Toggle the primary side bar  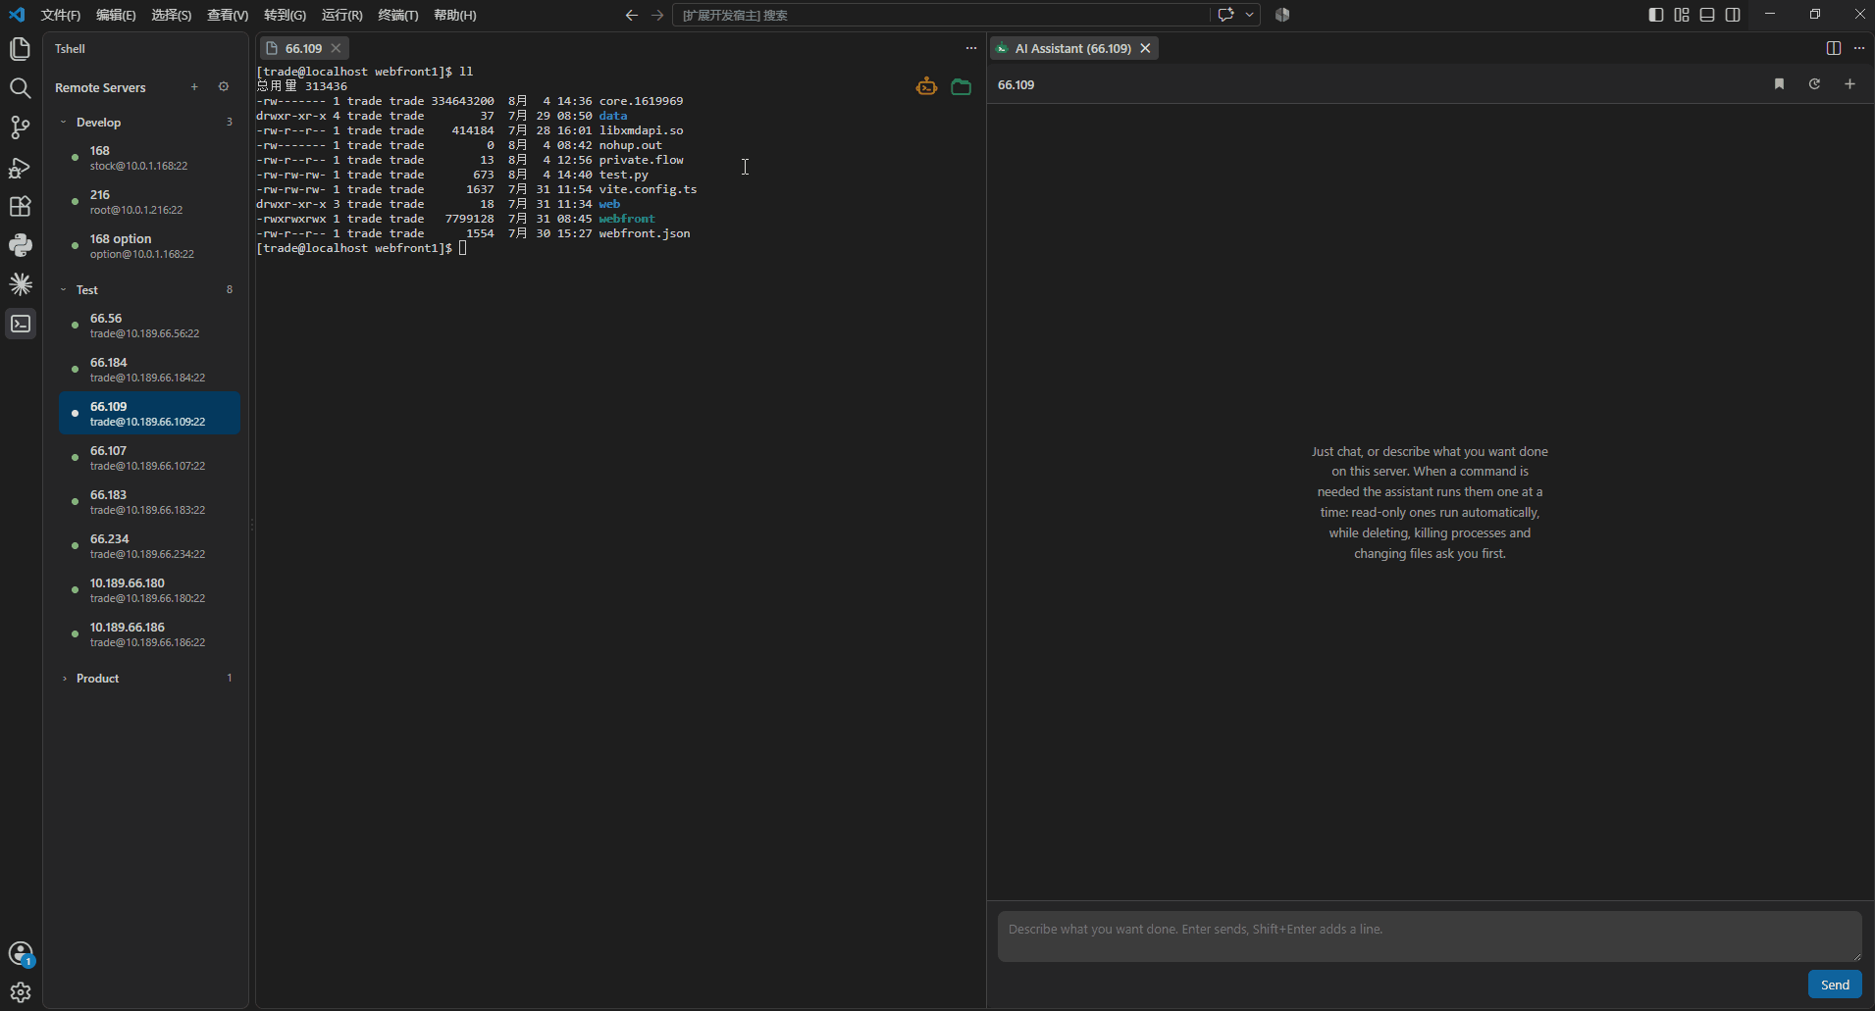(x=1656, y=15)
